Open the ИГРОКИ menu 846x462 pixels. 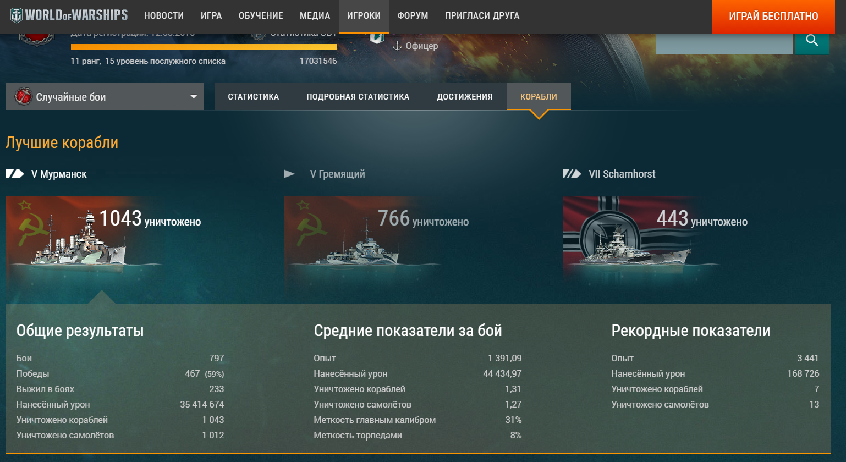pyautogui.click(x=364, y=16)
